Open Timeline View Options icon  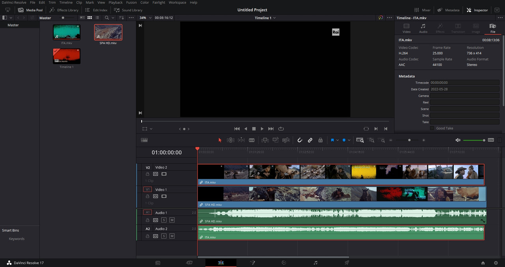(144, 140)
